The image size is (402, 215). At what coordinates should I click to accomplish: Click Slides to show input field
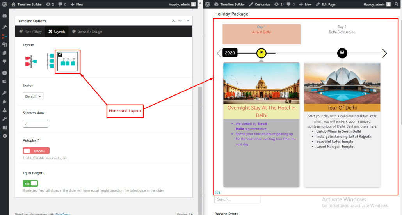point(36,124)
